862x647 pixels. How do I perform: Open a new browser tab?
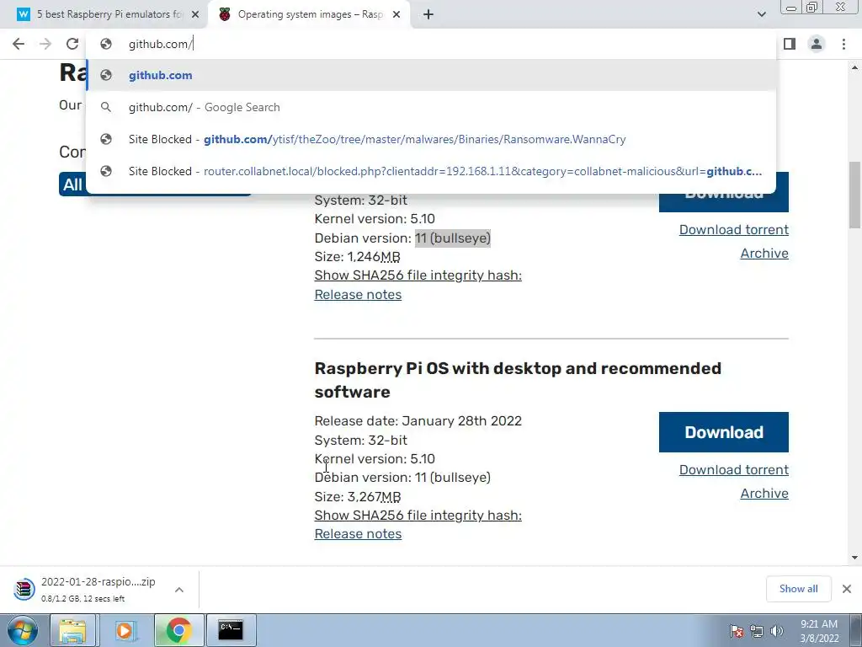428,14
